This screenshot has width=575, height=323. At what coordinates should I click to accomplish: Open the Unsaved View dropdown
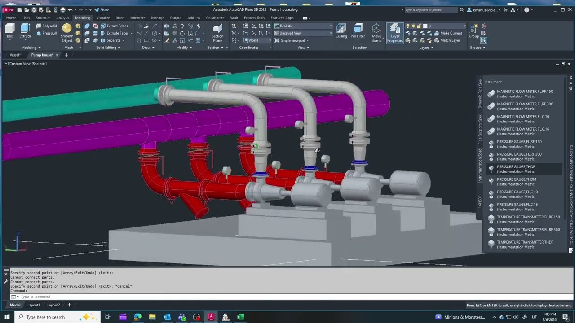click(303, 33)
